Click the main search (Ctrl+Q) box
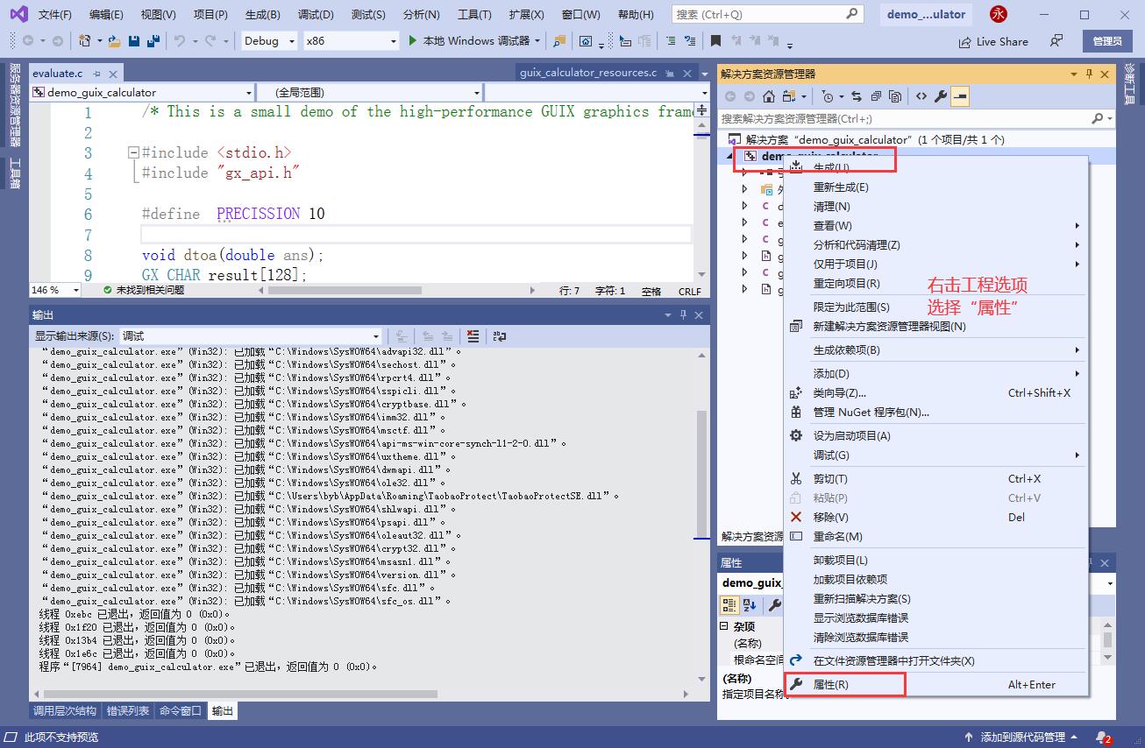 768,14
